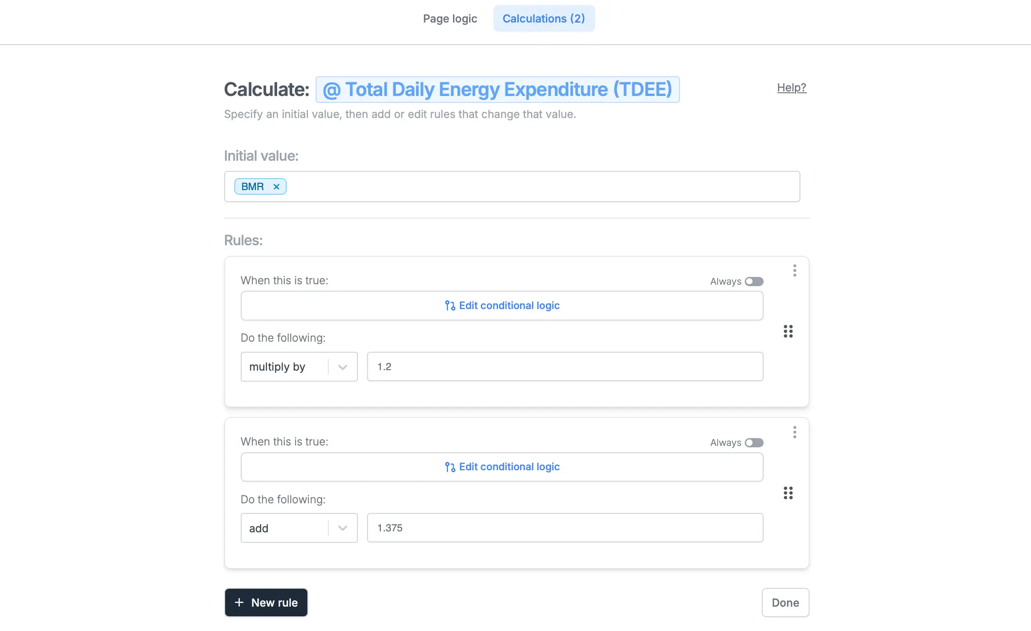Click drag handle on add rule
Screen dimensions: 1031x631
point(788,493)
